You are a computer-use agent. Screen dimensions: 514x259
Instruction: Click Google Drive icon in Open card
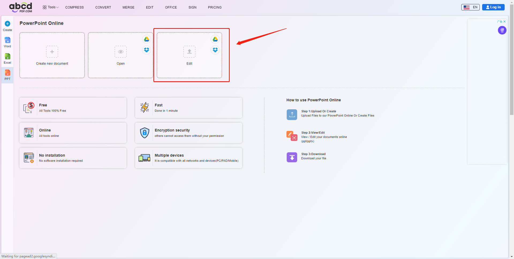(x=146, y=39)
